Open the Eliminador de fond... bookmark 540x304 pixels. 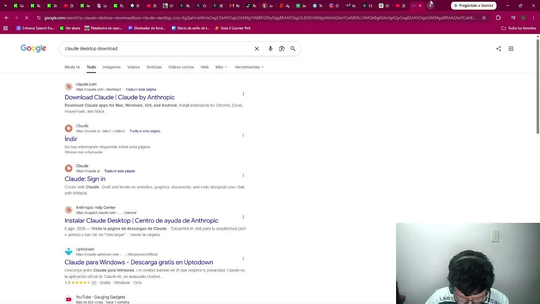coord(146,28)
